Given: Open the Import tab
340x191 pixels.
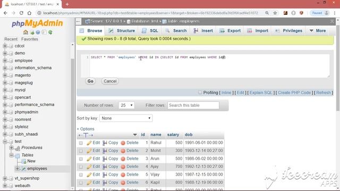Looking at the screenshot, I should (x=258, y=31).
